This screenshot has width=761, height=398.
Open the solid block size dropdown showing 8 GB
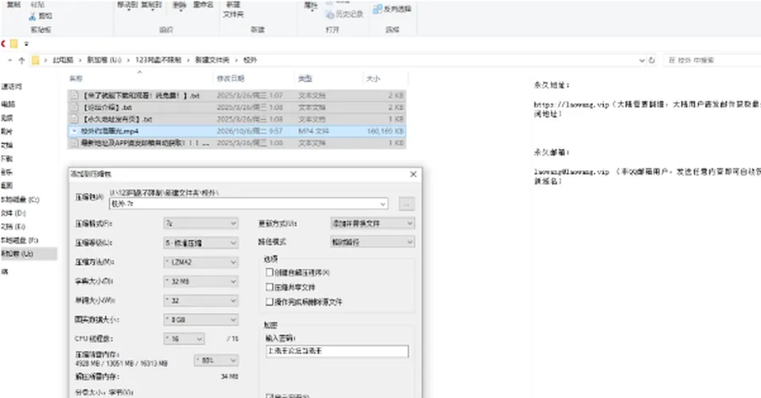(201, 320)
